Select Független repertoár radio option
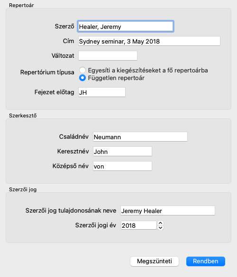Image resolution: width=237 pixels, height=277 pixels. pos(82,78)
